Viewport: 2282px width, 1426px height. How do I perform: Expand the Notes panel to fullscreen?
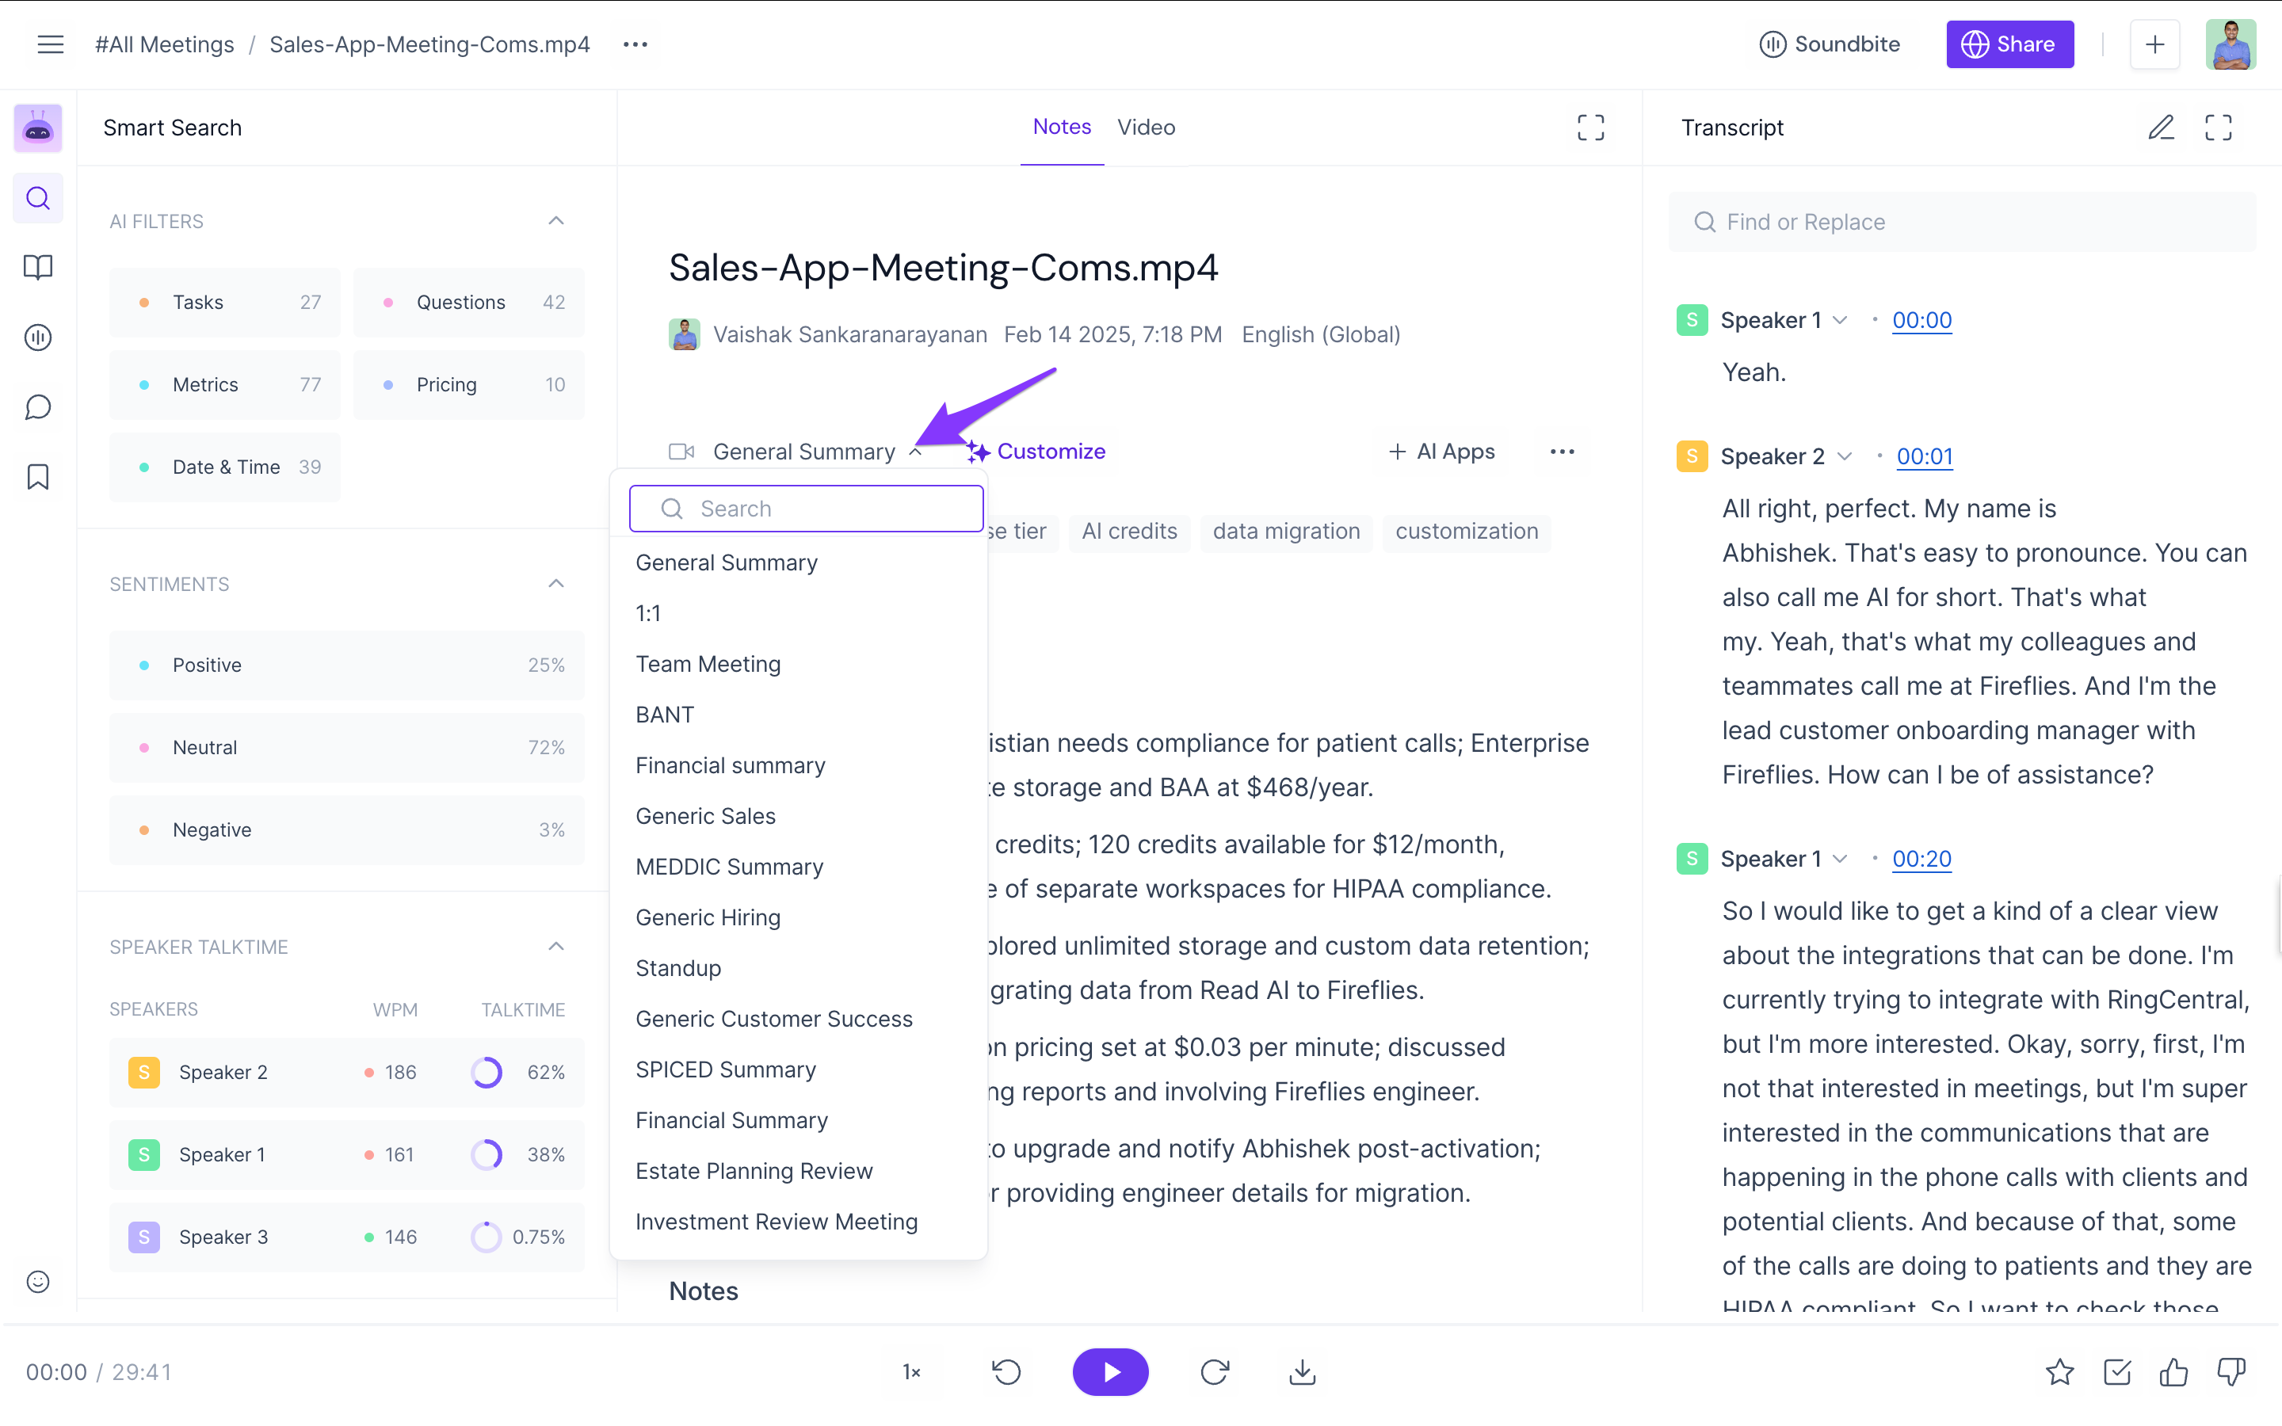click(1589, 128)
